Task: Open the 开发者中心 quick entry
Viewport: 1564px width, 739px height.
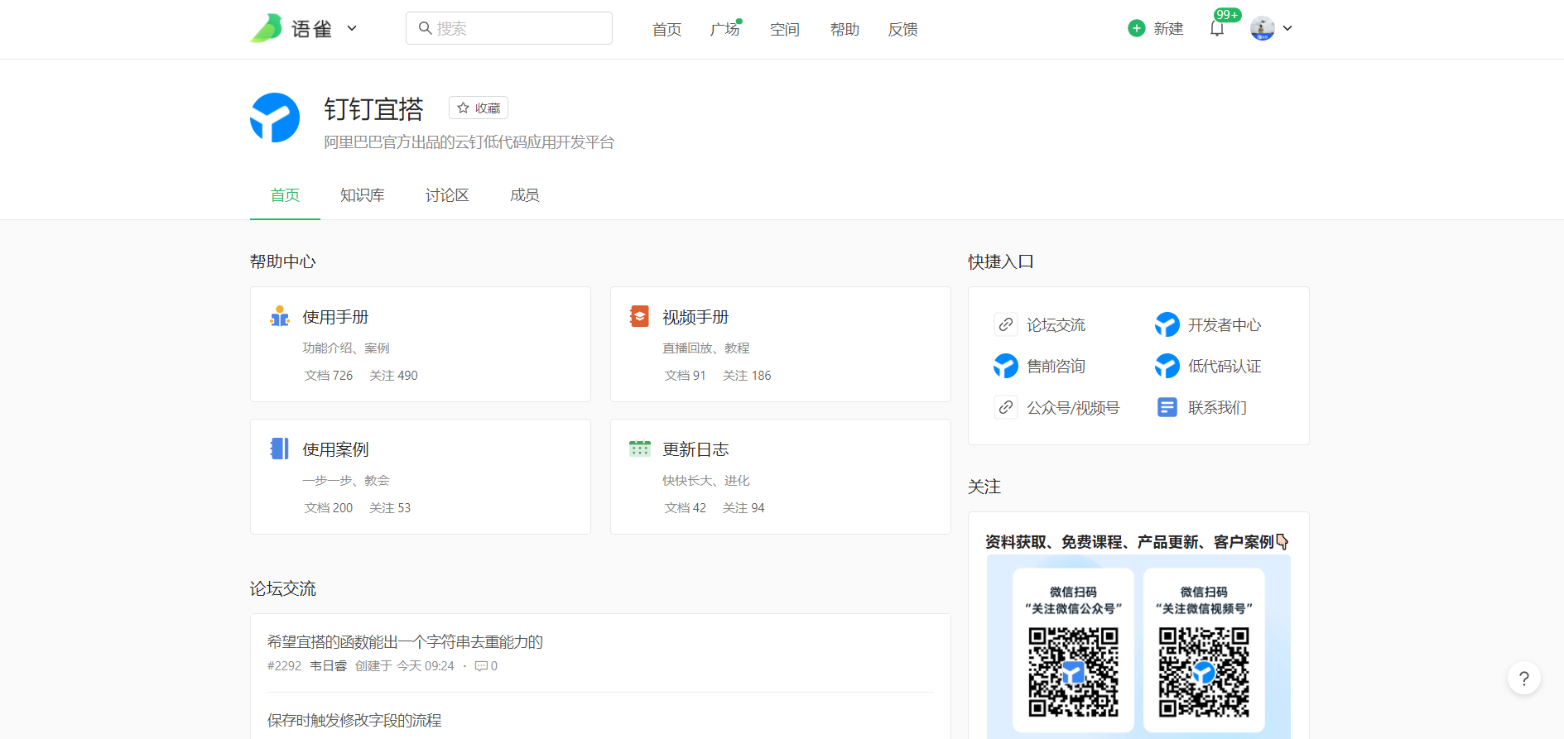Action: click(1225, 325)
